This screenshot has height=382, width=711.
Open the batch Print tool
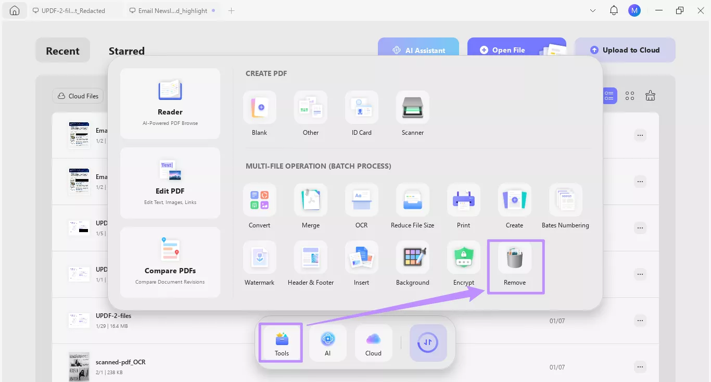click(x=464, y=207)
